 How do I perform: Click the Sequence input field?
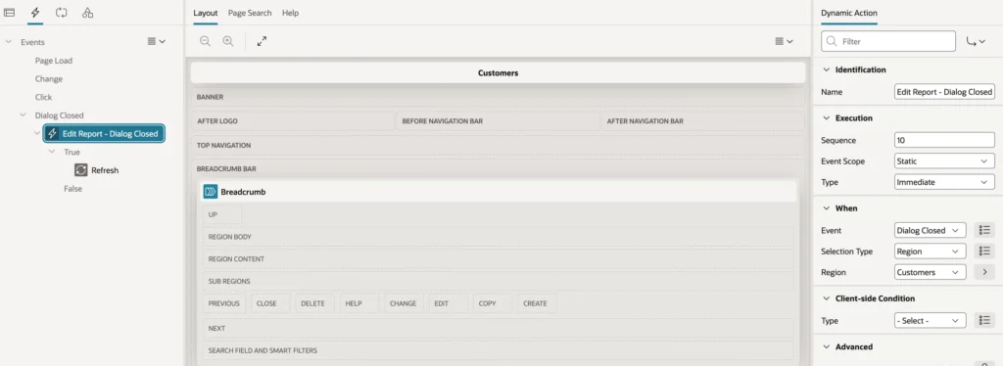coord(944,140)
